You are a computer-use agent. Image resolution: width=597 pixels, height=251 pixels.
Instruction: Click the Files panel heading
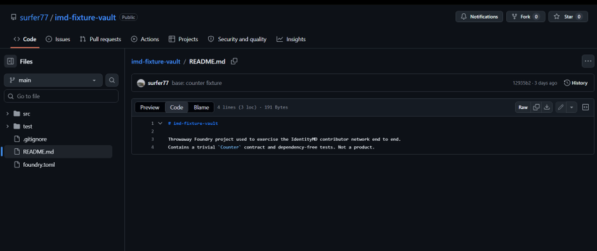27,62
